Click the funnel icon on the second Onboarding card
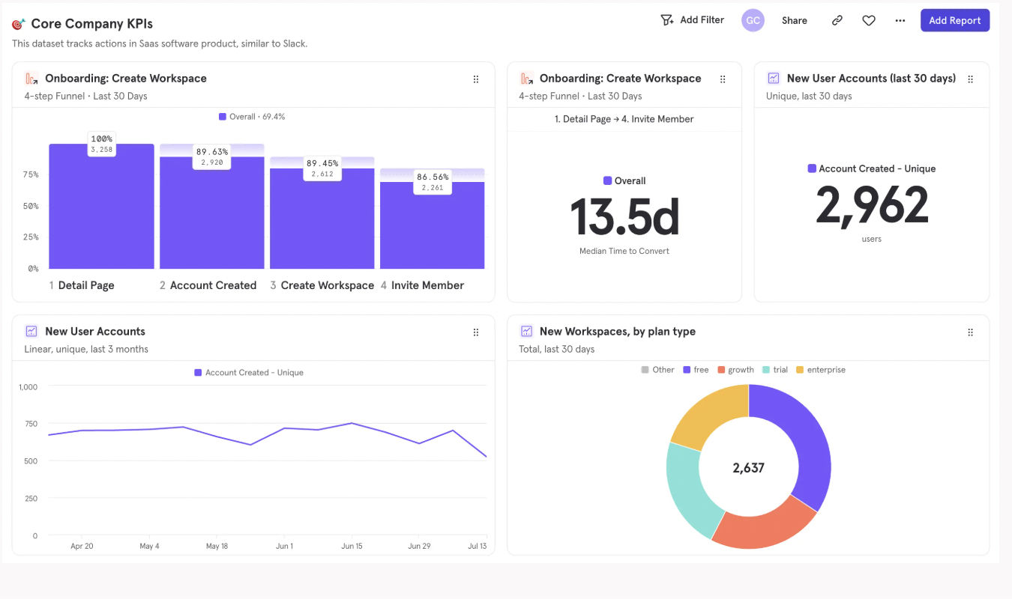 [x=525, y=78]
